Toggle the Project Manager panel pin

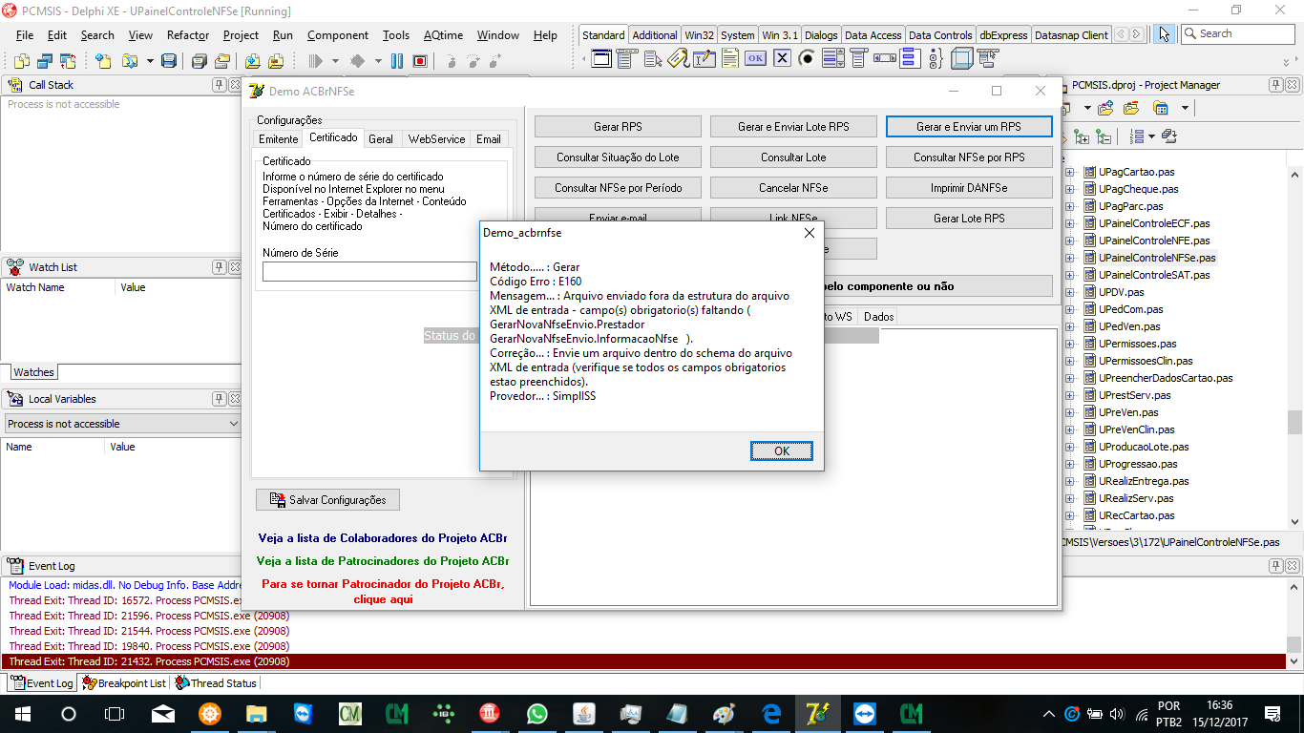(x=1276, y=85)
